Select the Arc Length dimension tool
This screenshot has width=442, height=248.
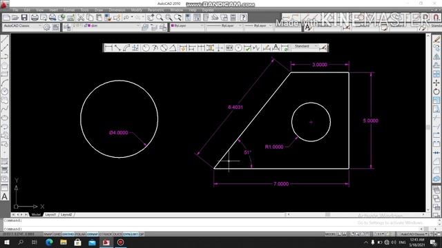coord(126,48)
